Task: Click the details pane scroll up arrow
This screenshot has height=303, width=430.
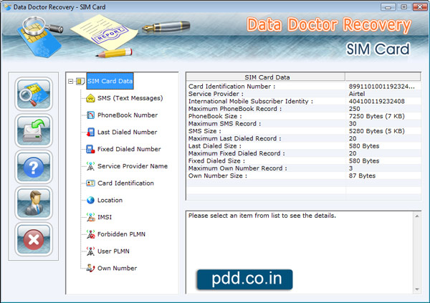Action: point(417,216)
